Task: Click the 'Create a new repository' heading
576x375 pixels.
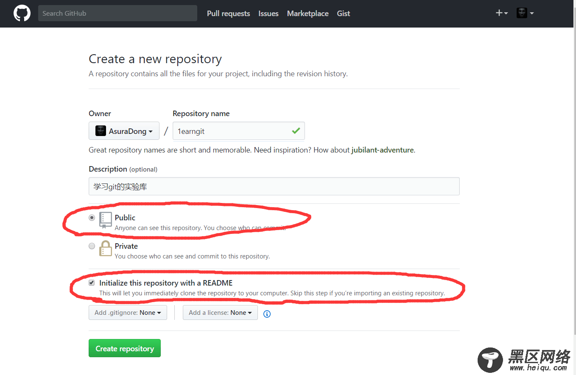Action: (155, 59)
